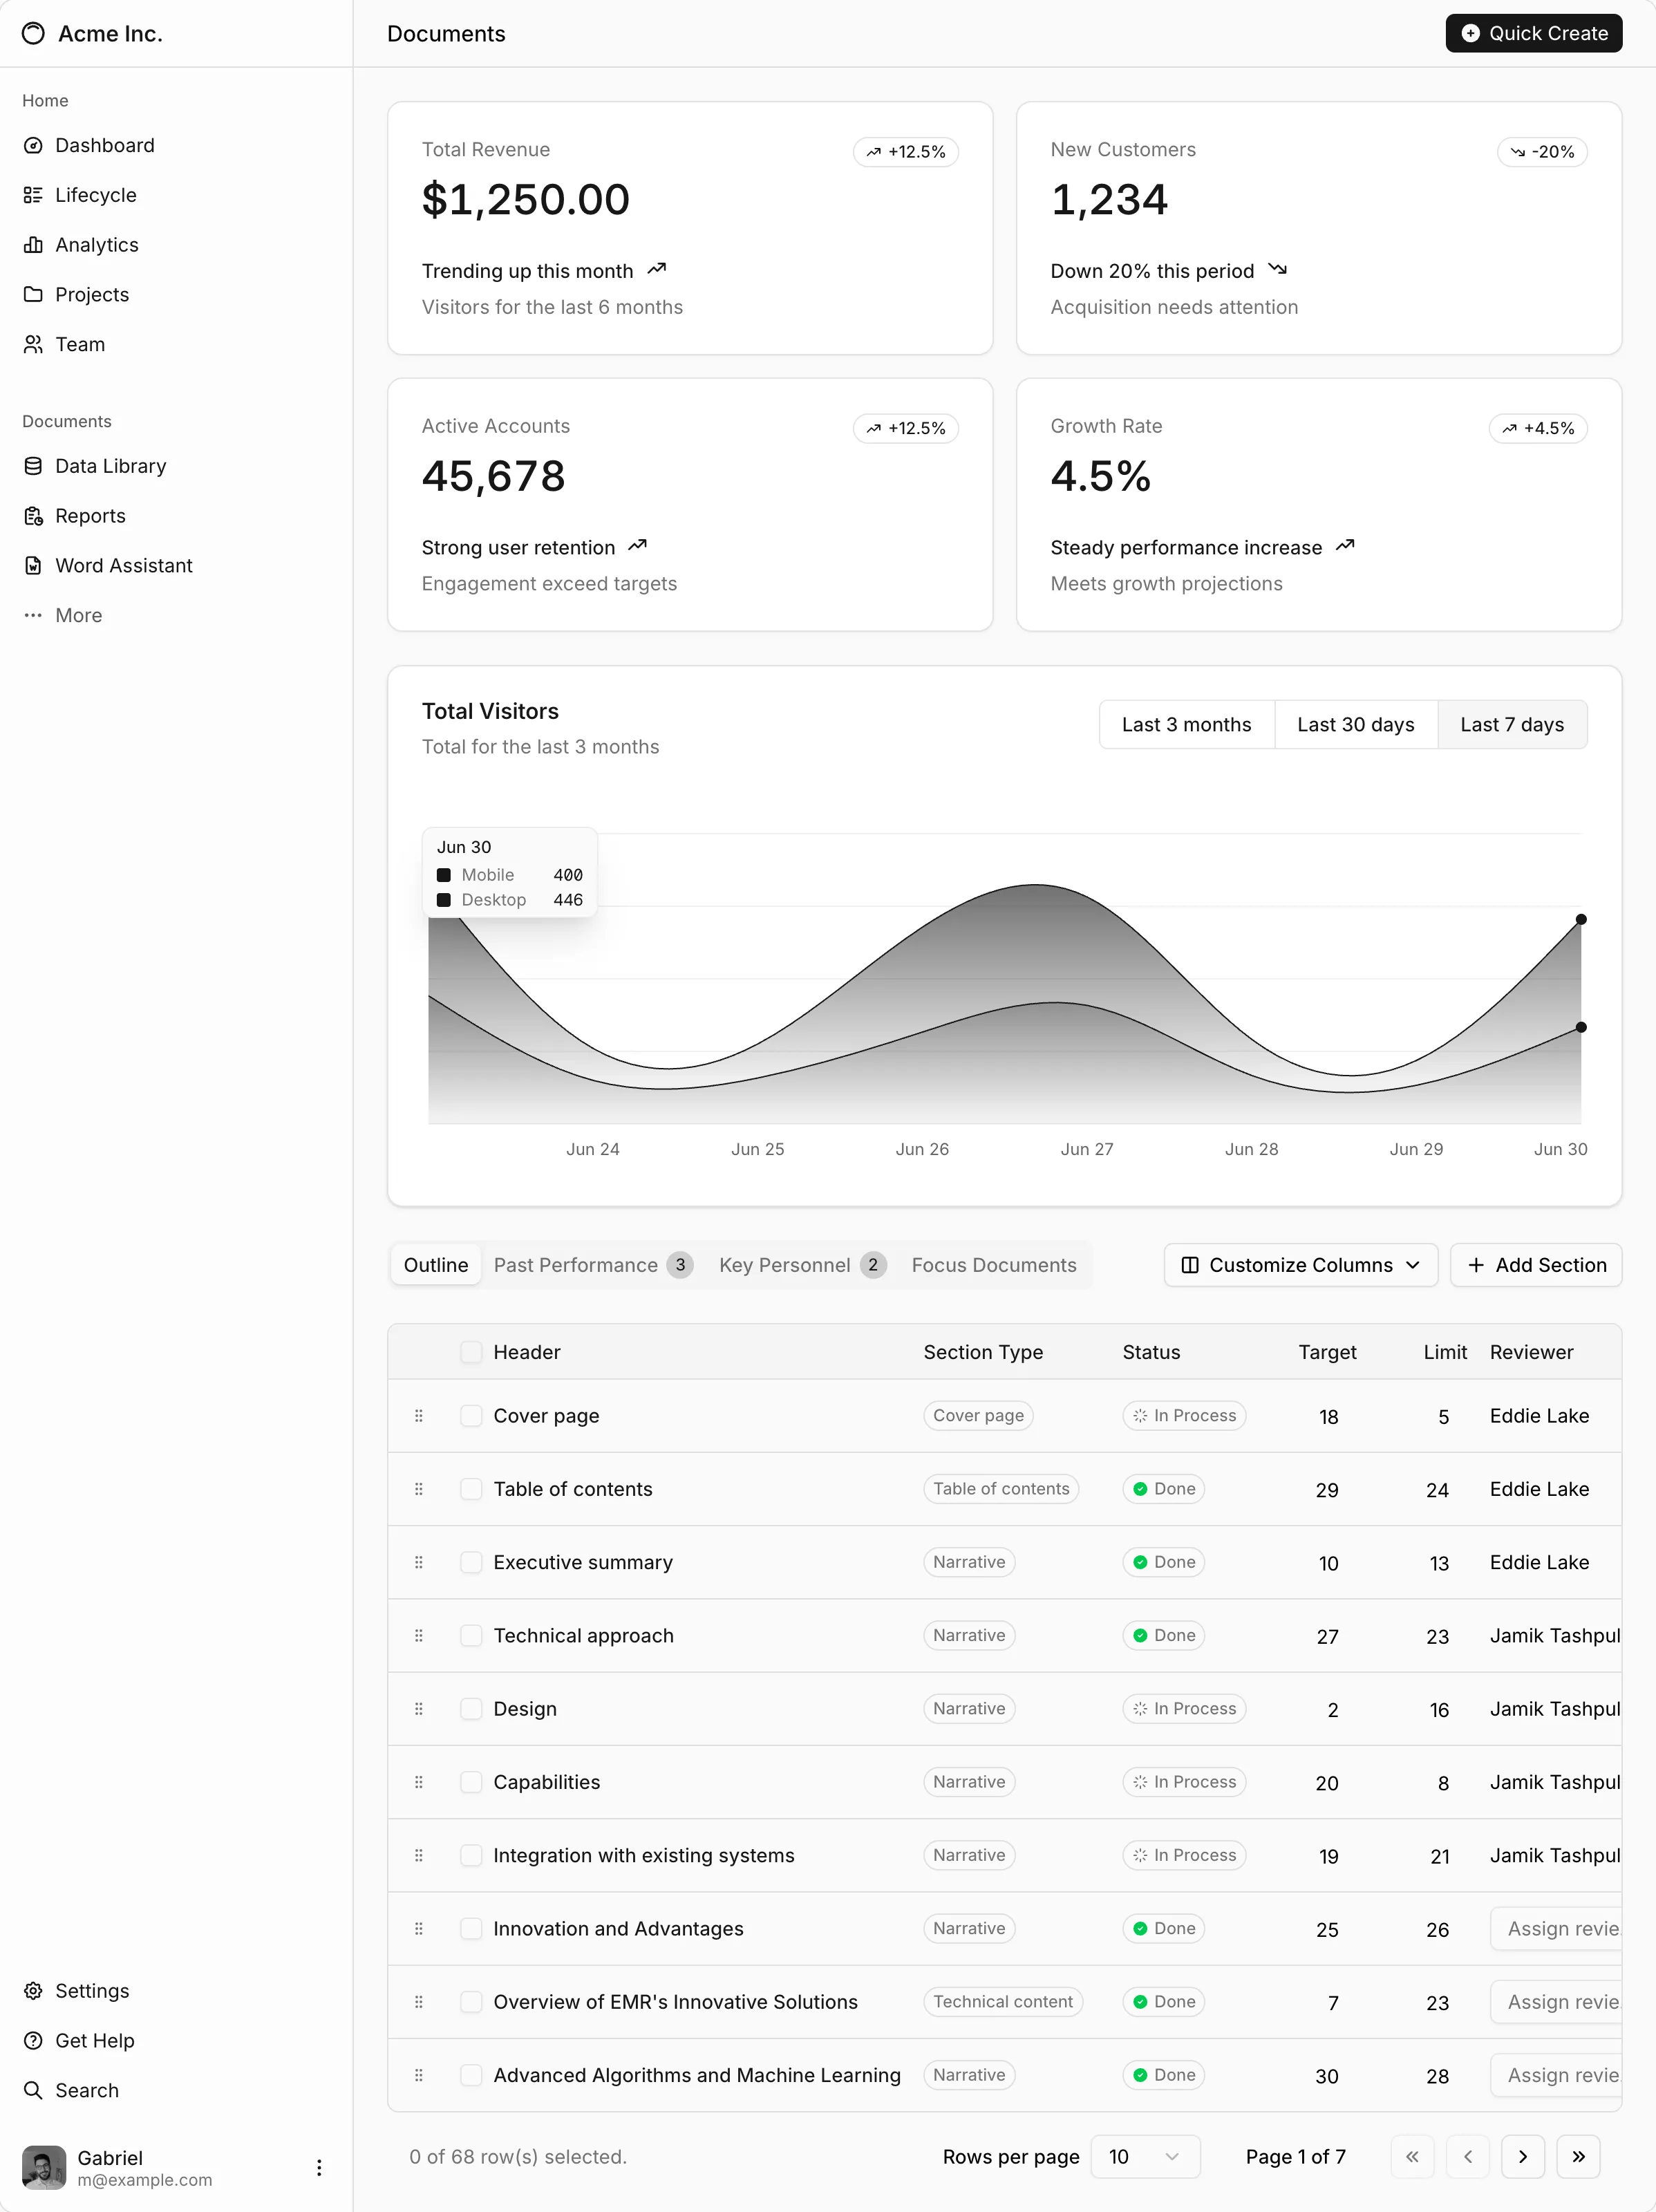Open the Executive summary header link
1656x2212 pixels.
[x=583, y=1562]
